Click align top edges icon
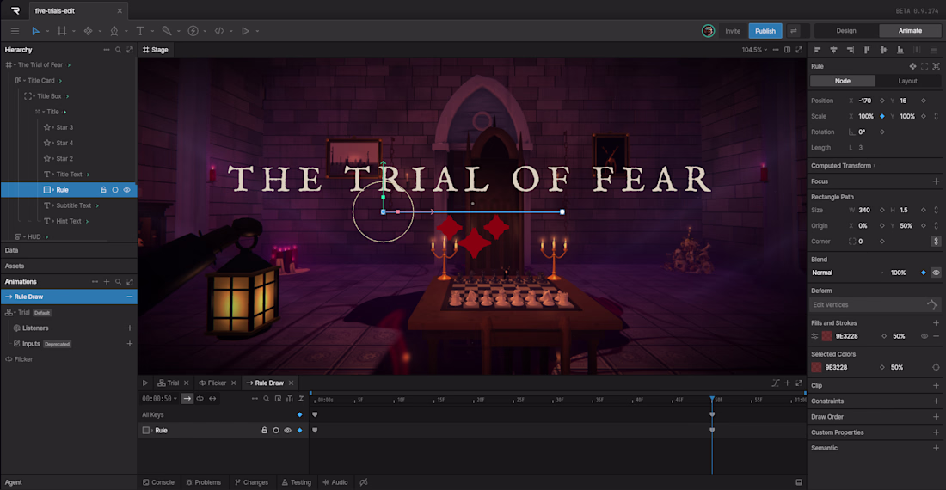Screen dimensions: 946x490 [x=867, y=50]
